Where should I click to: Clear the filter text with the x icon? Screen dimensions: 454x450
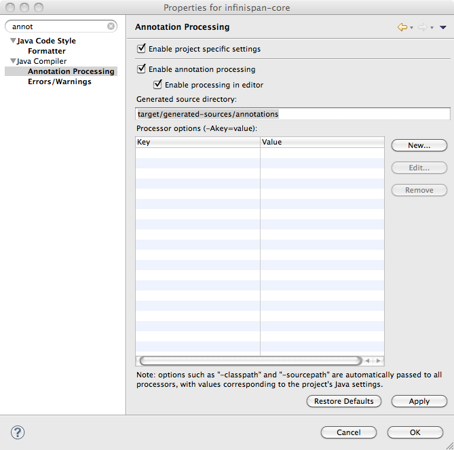point(111,26)
